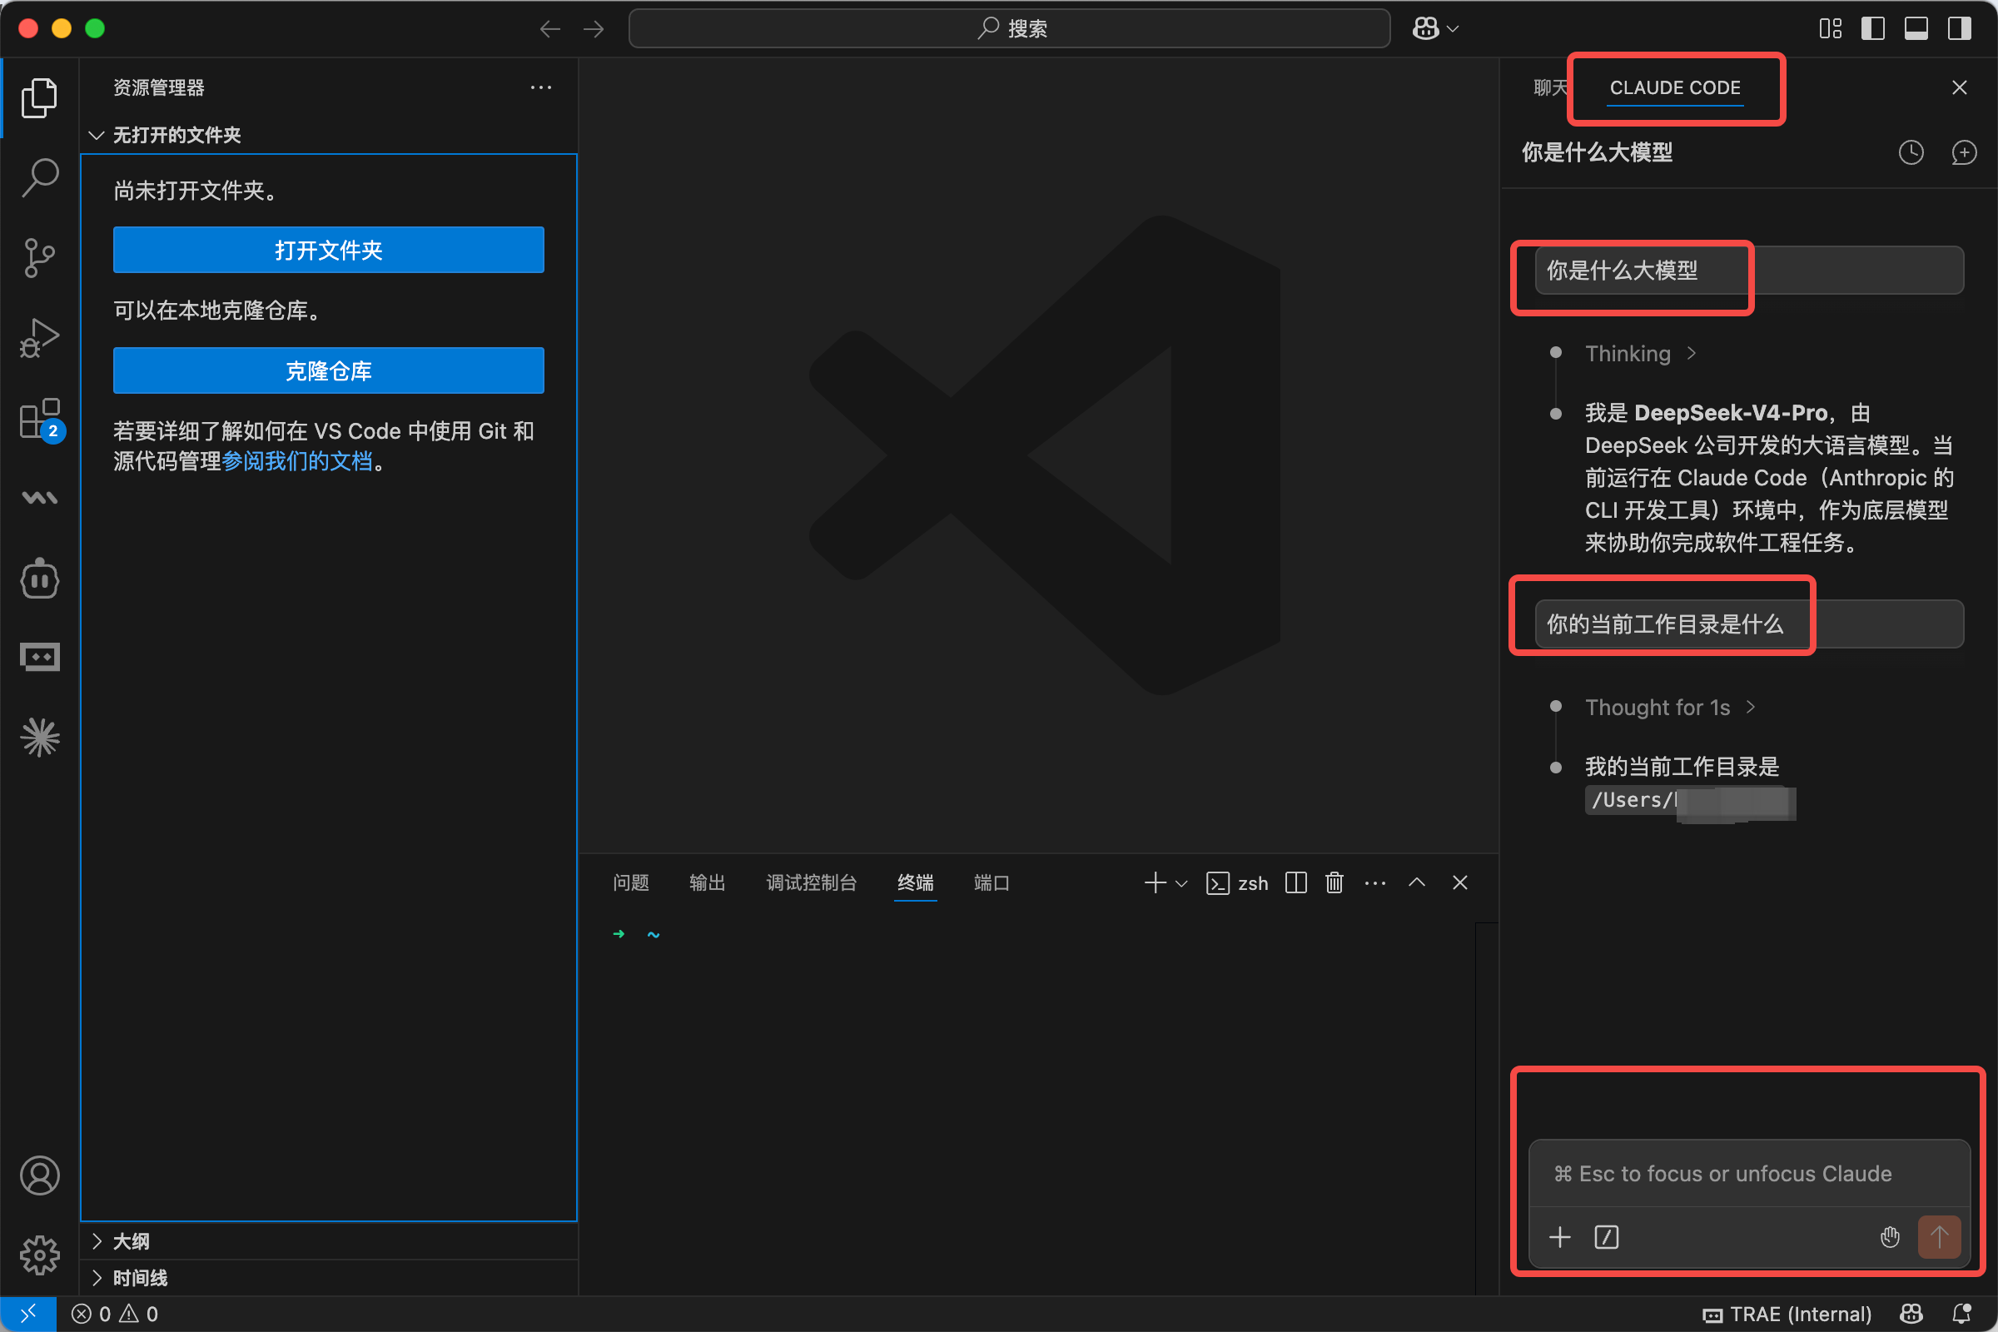Open the Claude starburst icon in activity bar
Screen dimensions: 1998x1332
[39, 738]
